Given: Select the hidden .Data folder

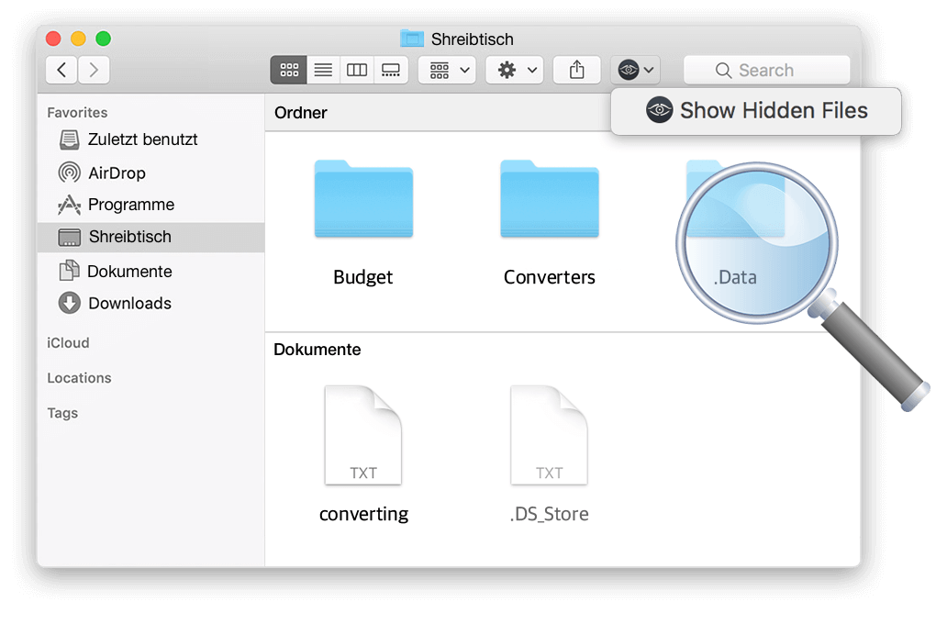Looking at the screenshot, I should [x=735, y=199].
